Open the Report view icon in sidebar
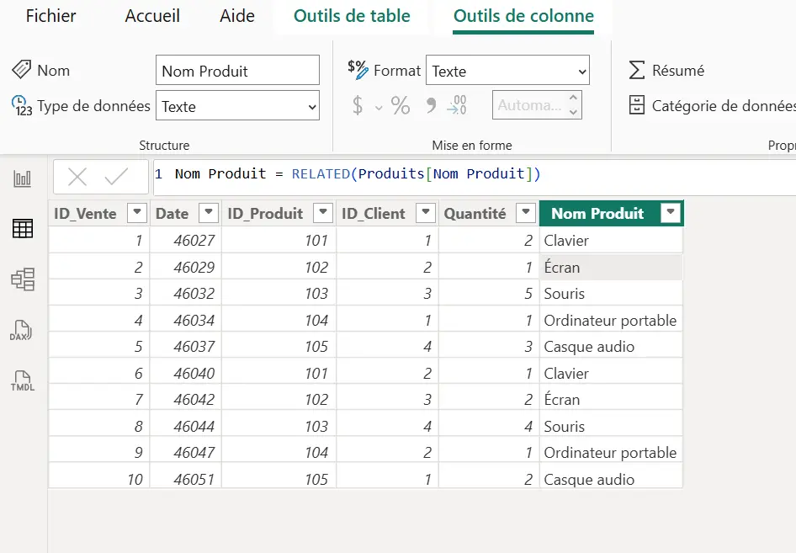 [x=23, y=178]
